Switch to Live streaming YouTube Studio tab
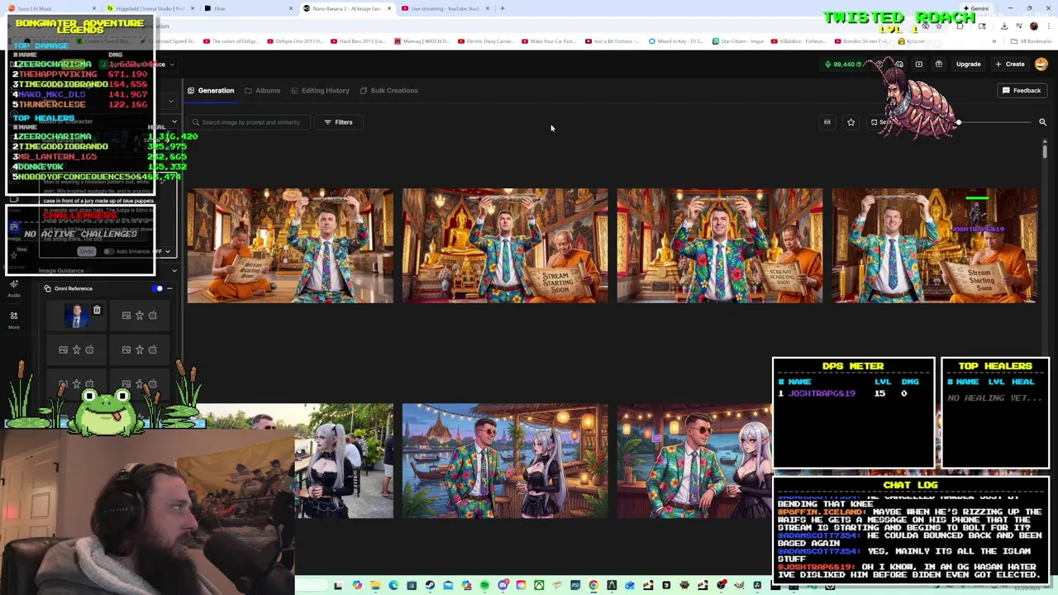This screenshot has height=595, width=1058. (x=445, y=8)
